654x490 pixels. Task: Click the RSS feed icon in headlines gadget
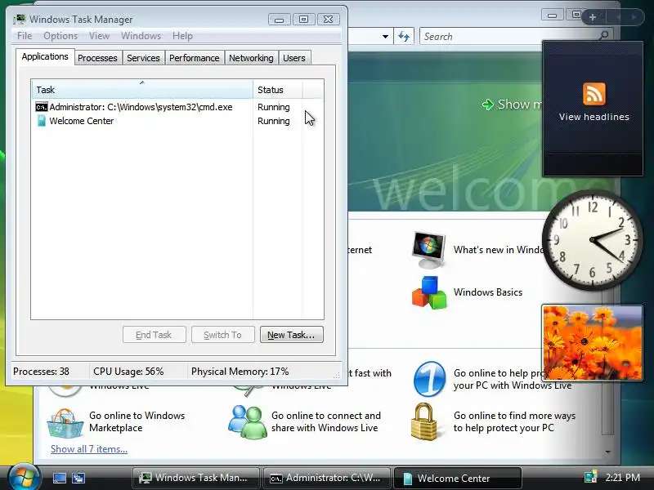click(x=594, y=94)
